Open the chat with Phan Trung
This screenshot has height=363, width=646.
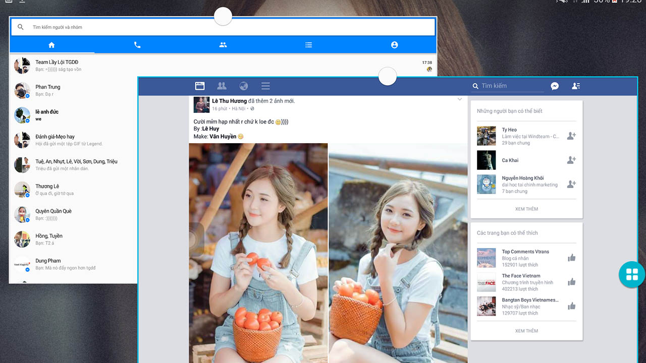(74, 90)
